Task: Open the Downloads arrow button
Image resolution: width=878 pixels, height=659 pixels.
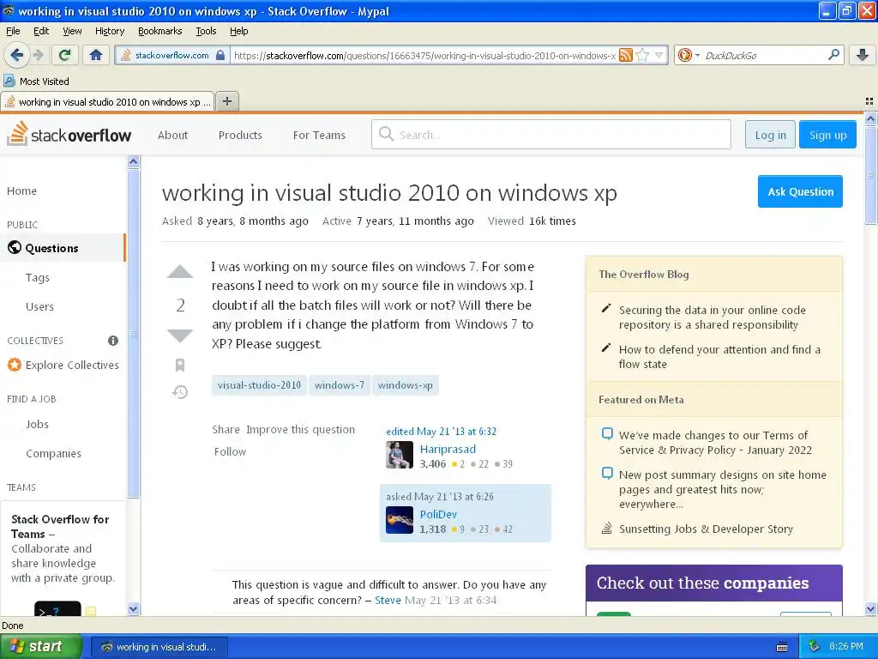Action: (863, 55)
